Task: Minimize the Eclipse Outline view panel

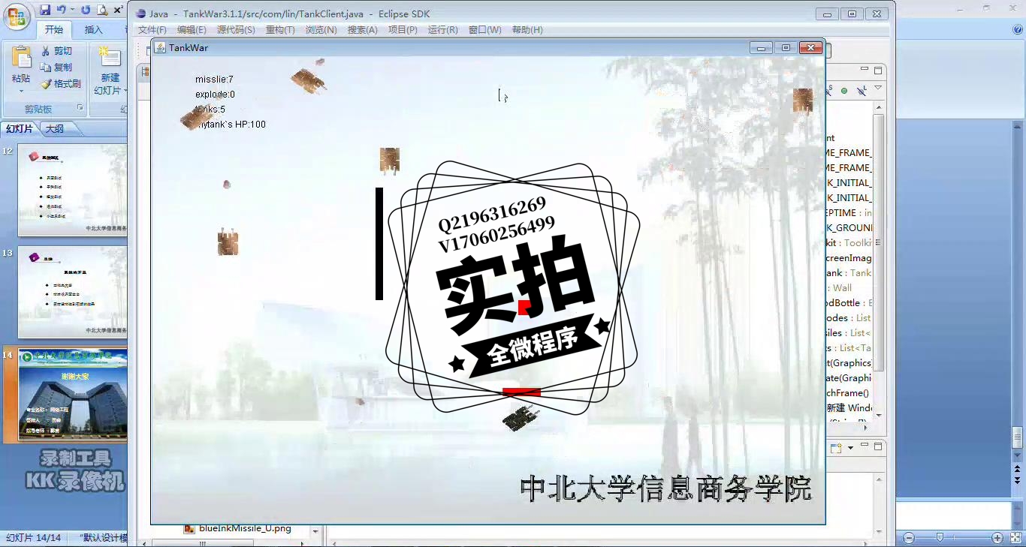Action: (x=865, y=70)
